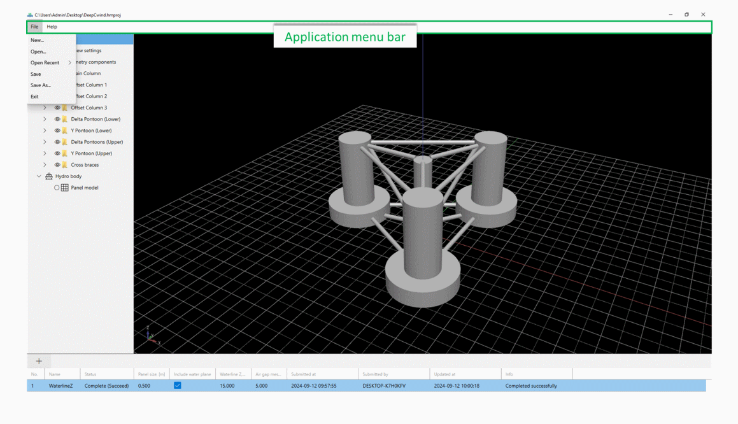
Task: Hide Delta Pontoons (Upper) with eye icon
Action: pos(57,141)
